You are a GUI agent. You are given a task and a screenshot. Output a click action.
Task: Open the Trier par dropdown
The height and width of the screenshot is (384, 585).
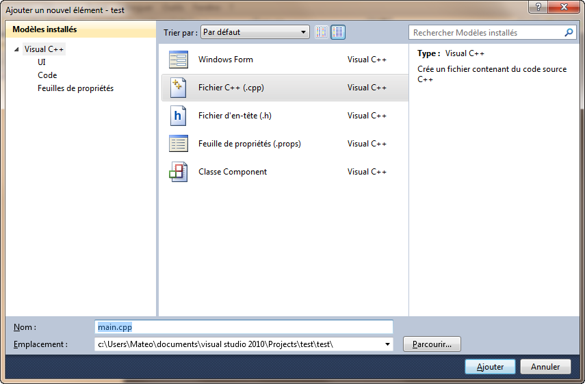(255, 32)
